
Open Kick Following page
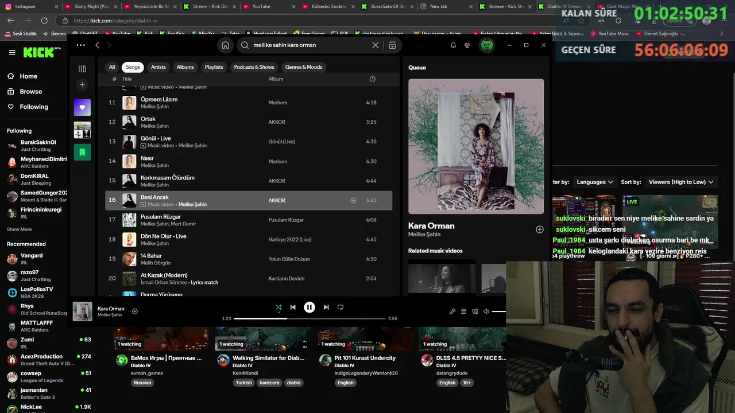click(34, 107)
